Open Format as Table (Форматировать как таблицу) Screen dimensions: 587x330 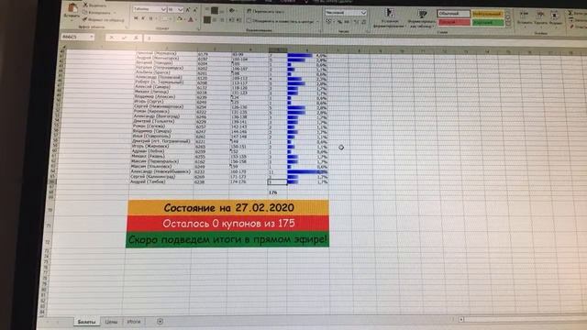pos(422,18)
